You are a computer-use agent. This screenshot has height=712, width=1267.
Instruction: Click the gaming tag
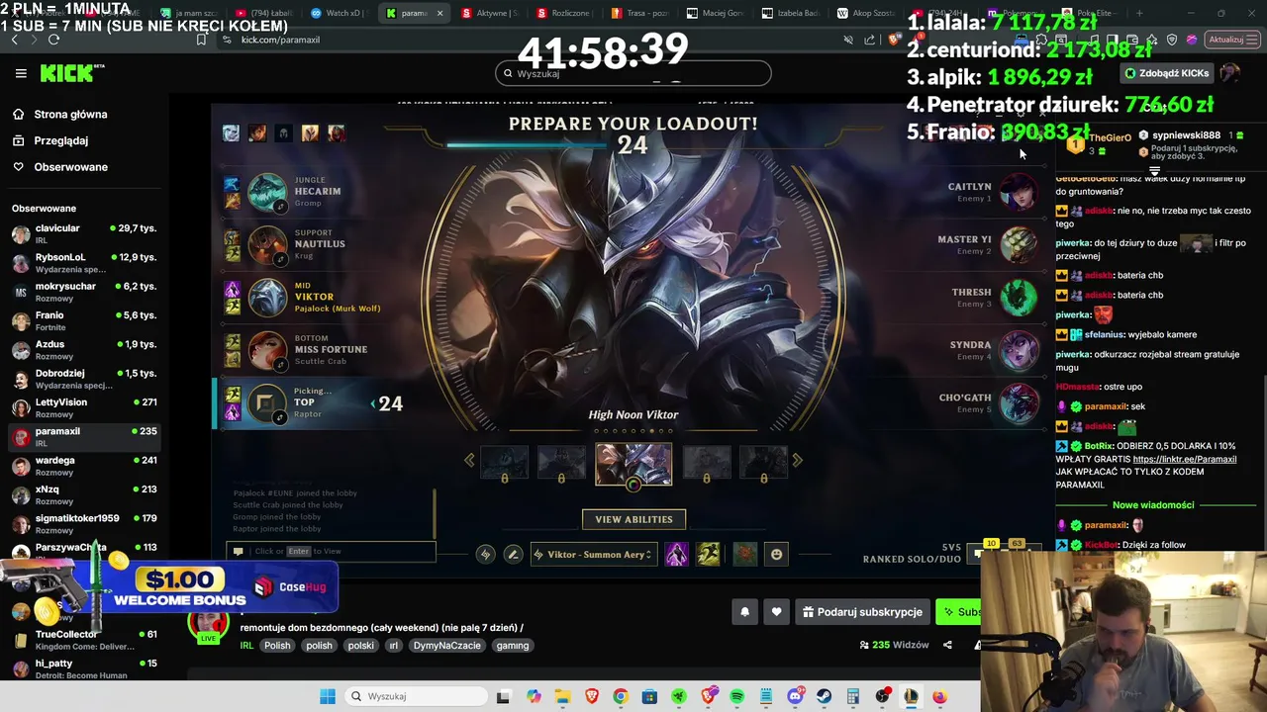pyautogui.click(x=513, y=646)
